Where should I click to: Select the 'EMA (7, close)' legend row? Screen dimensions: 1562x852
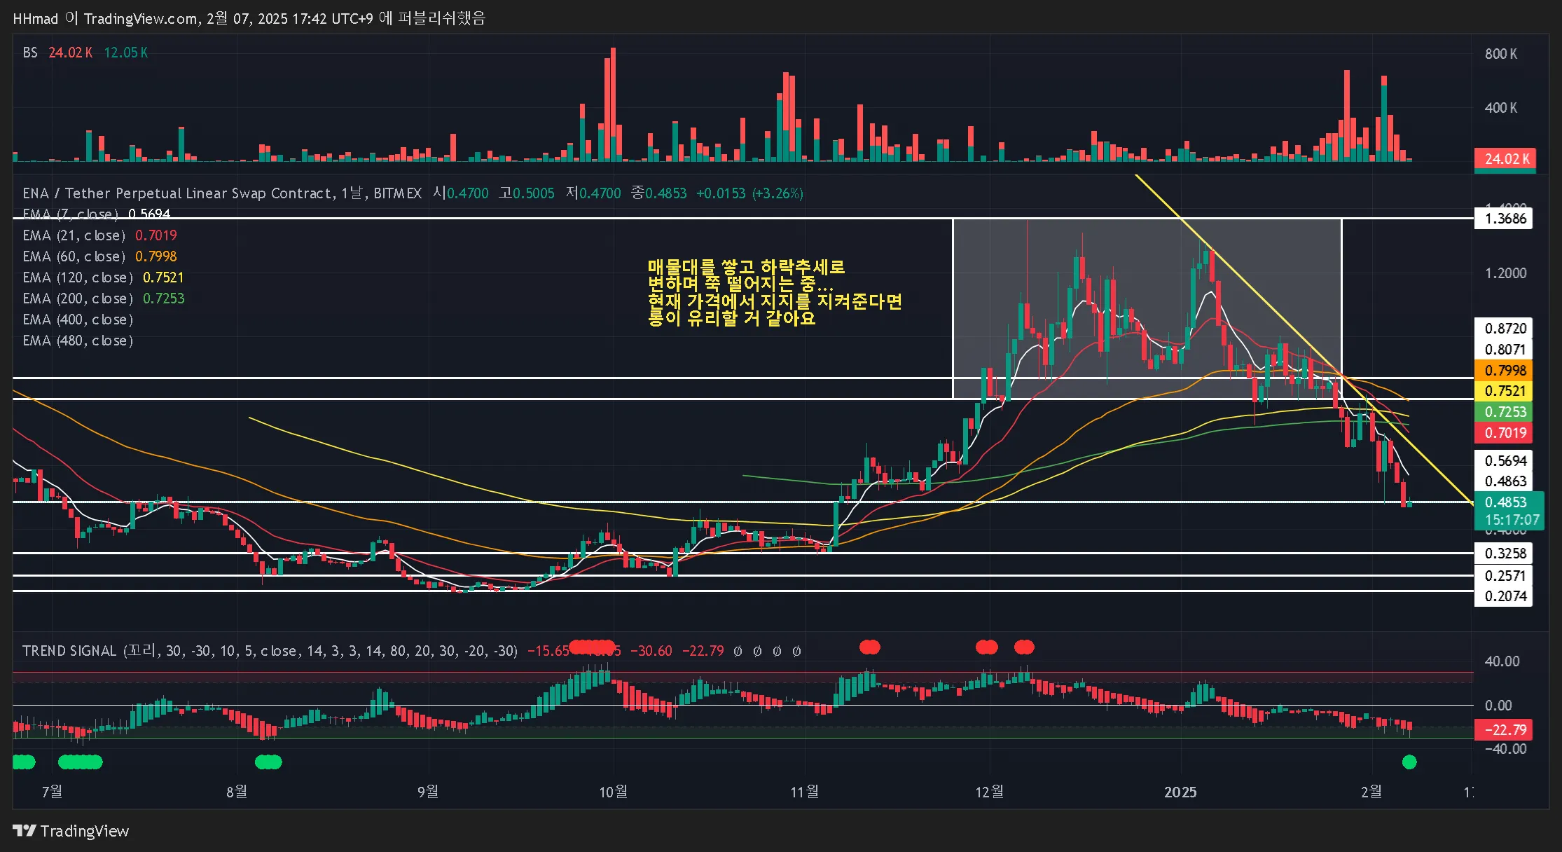click(x=97, y=214)
